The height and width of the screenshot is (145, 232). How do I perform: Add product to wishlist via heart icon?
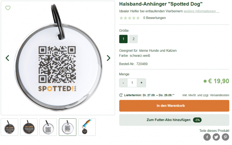coord(8,8)
